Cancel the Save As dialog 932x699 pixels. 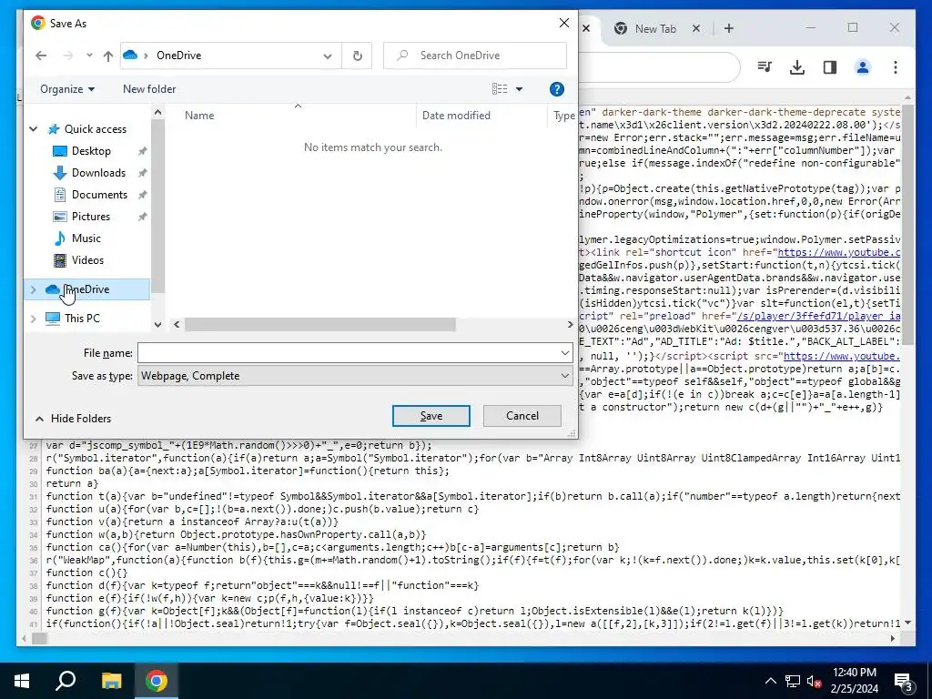click(x=522, y=416)
